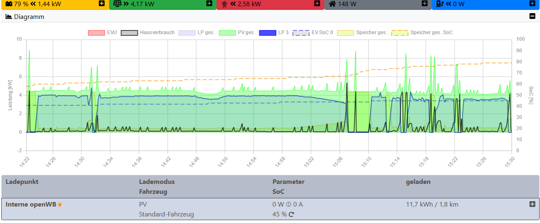Image resolution: width=540 pixels, height=223 pixels.
Task: Click the house icon in gray card
Action: (332, 4)
